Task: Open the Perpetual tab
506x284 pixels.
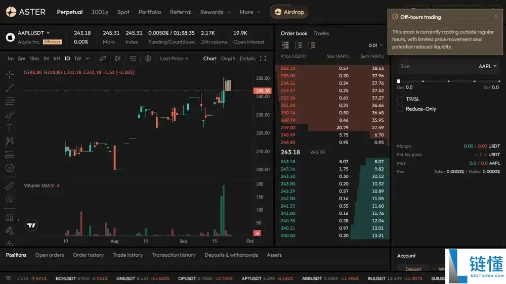Action: coord(70,12)
